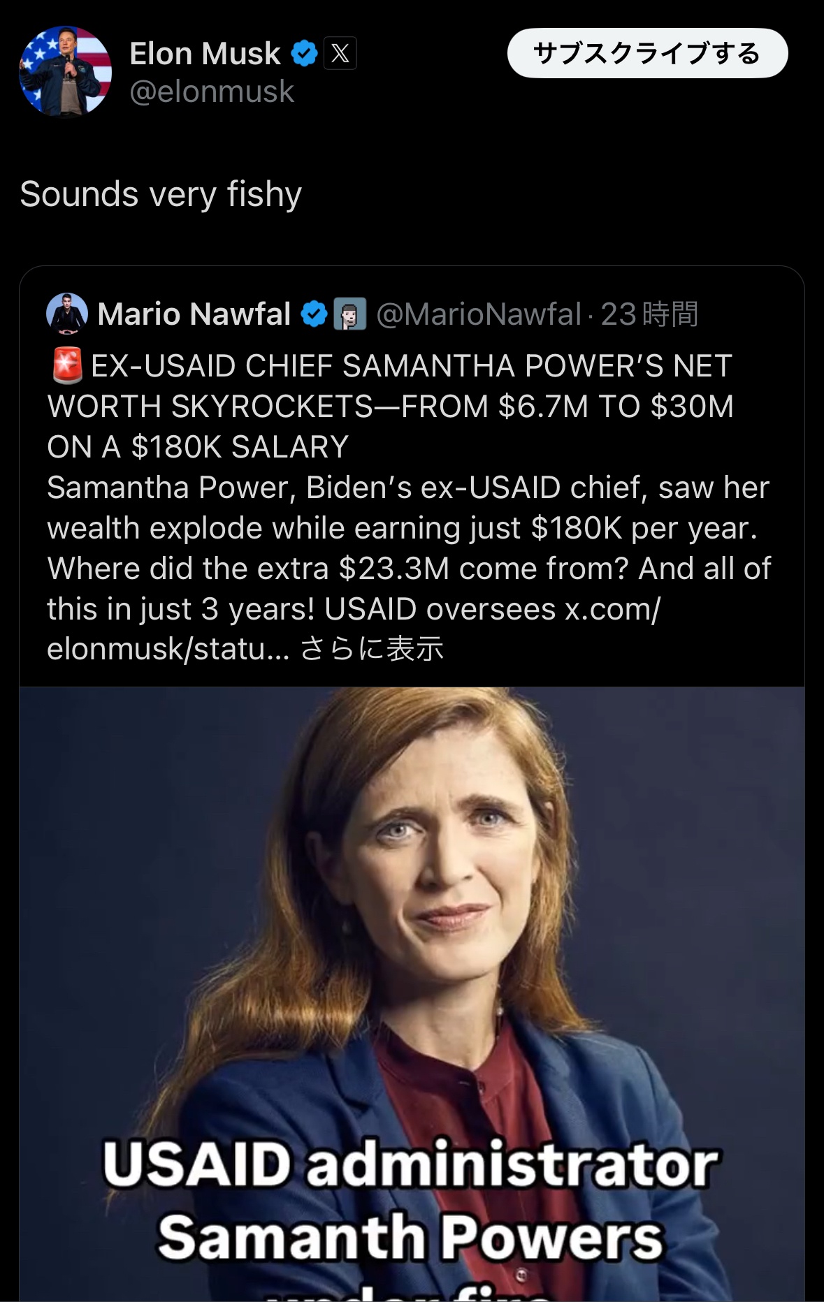Viewport: 824px width, 1302px height.
Task: Open the Samantha Power video thumbnail
Action: [x=412, y=908]
